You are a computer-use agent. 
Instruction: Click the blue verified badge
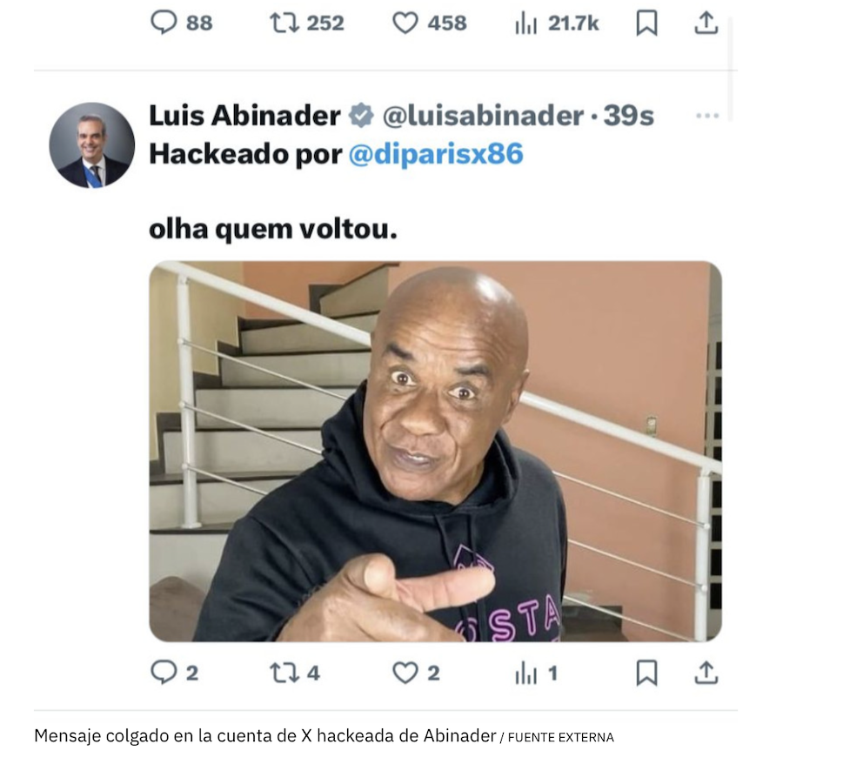point(362,116)
